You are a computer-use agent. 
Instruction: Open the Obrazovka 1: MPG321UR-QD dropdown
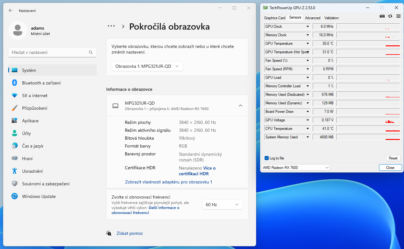pyautogui.click(x=147, y=66)
